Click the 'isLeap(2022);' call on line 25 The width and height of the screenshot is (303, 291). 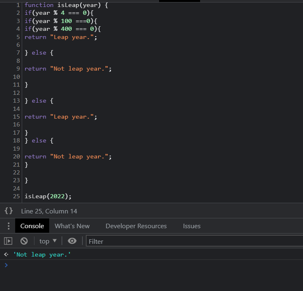(48, 196)
